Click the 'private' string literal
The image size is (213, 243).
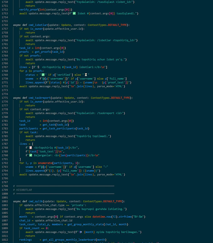point(78,205)
